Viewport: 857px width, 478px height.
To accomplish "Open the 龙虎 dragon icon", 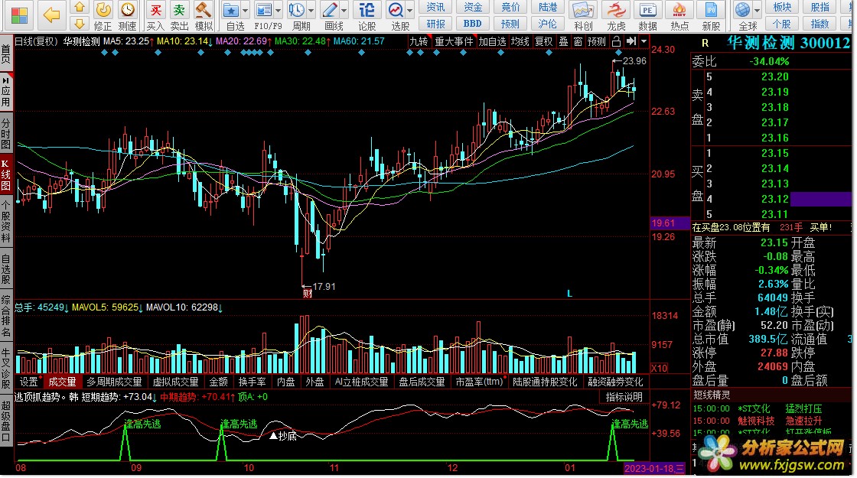I will 616,10.
